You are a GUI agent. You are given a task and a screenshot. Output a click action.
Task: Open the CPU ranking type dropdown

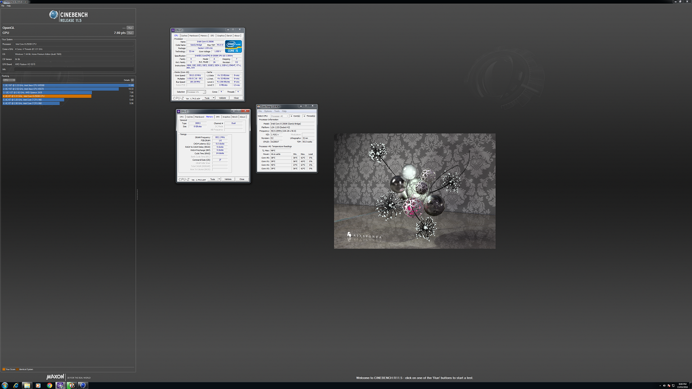(x=9, y=80)
